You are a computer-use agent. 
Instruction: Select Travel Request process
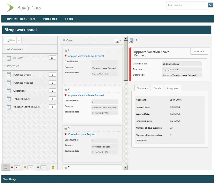click(x=21, y=99)
